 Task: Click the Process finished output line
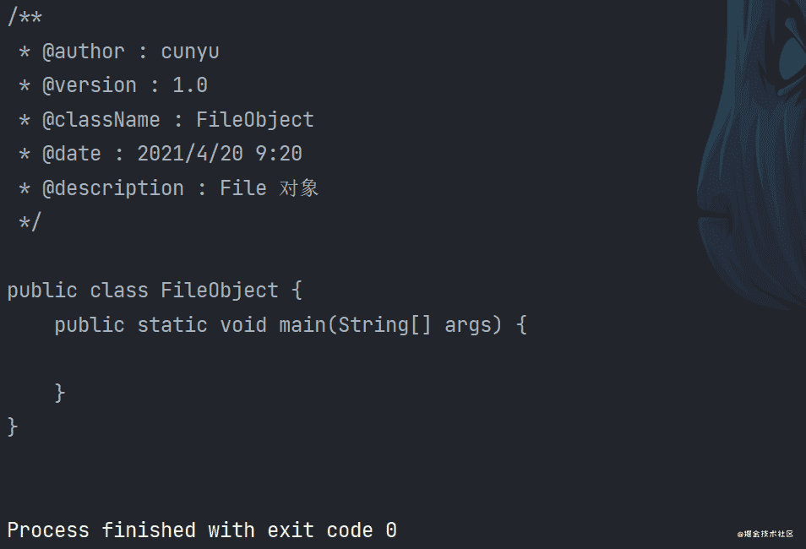point(202,530)
